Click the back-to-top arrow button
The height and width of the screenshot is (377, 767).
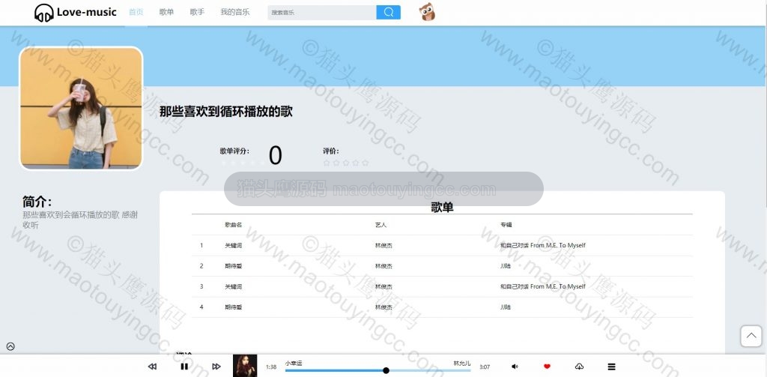(751, 336)
